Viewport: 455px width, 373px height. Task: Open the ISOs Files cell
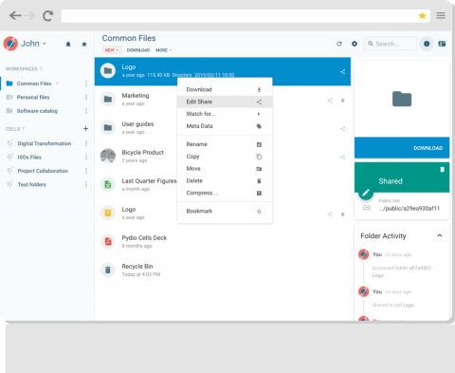tap(29, 158)
